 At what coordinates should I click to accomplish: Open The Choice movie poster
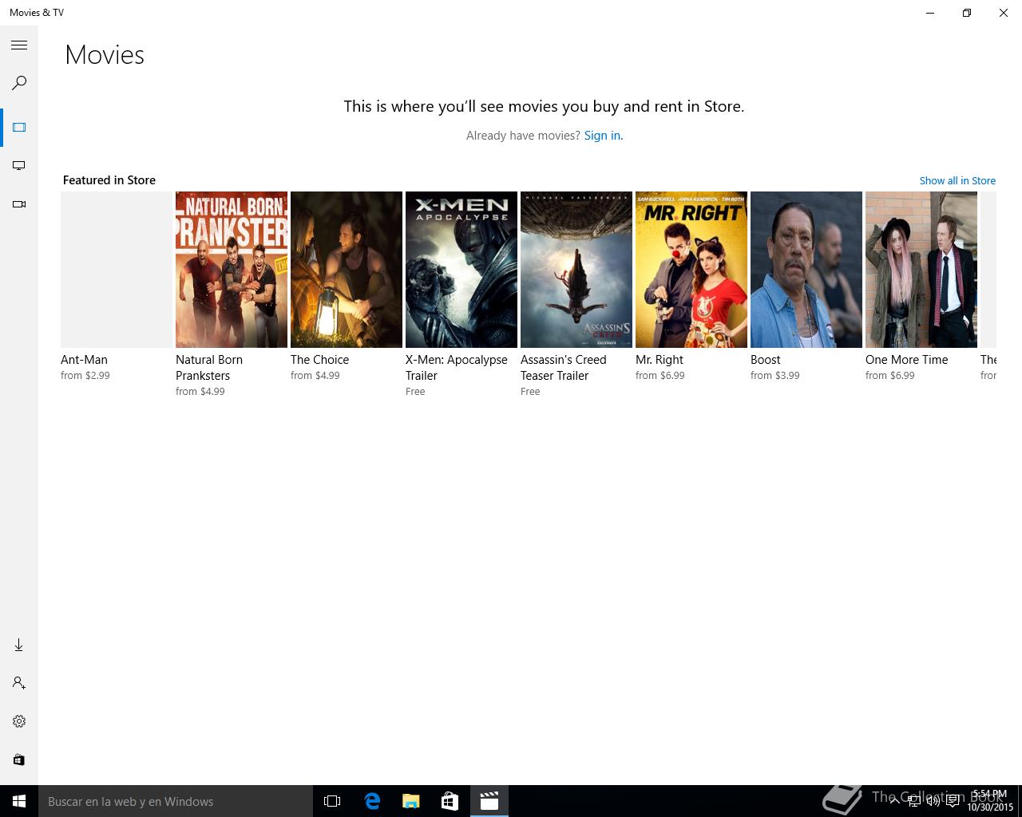pos(347,270)
